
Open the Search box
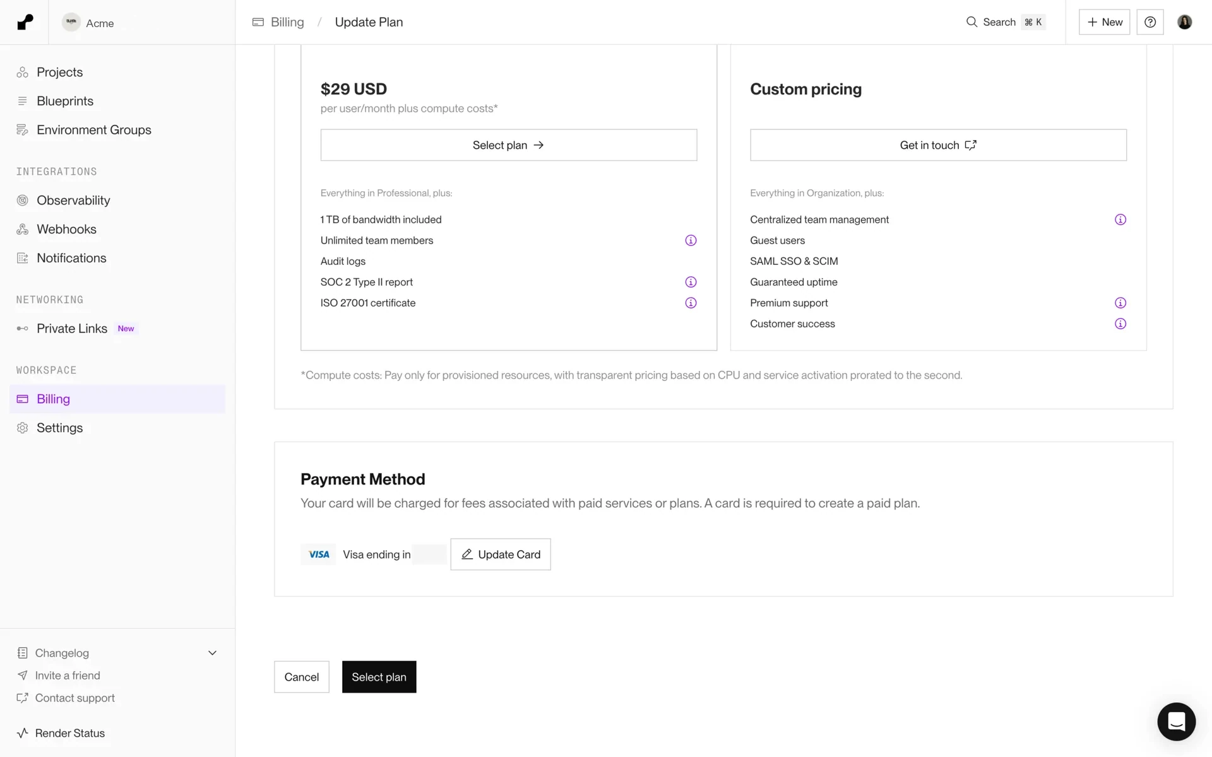point(1006,22)
